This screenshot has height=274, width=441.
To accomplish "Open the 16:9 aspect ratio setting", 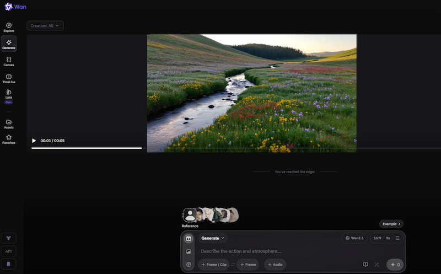I will pyautogui.click(x=377, y=238).
